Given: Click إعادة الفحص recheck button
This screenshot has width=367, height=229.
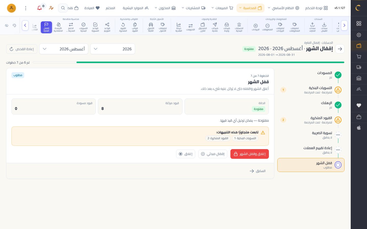Looking at the screenshot, I should tap(22, 49).
